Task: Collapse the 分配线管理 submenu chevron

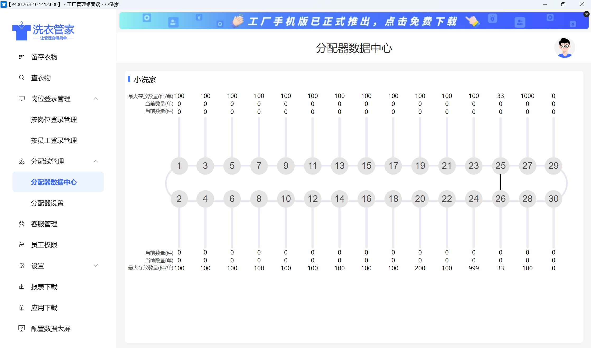Action: [96, 161]
